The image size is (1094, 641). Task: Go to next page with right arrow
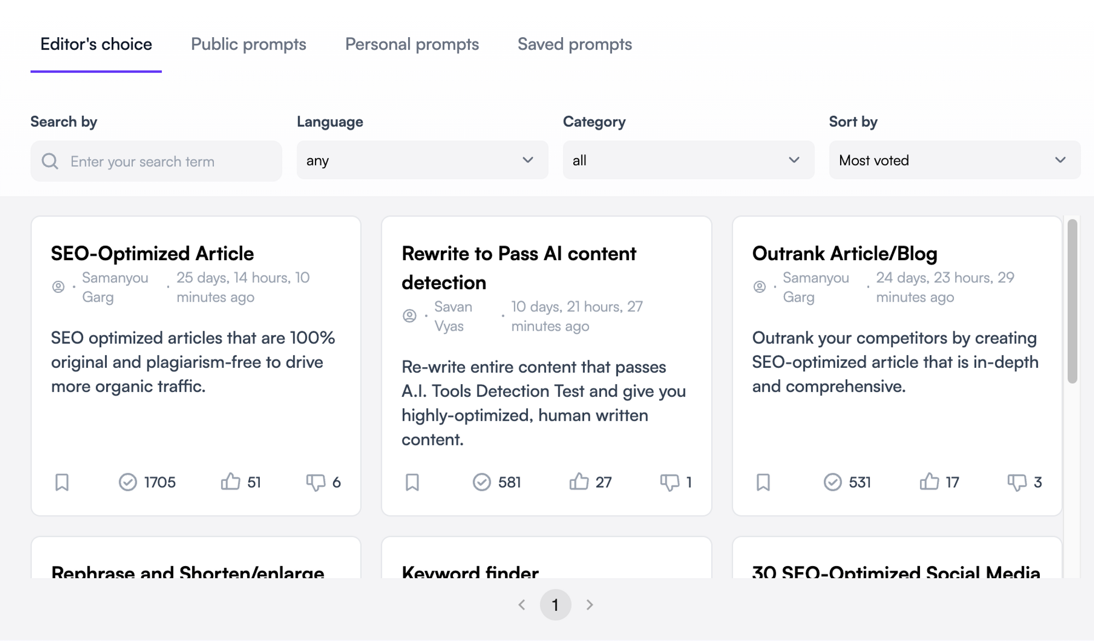coord(590,605)
